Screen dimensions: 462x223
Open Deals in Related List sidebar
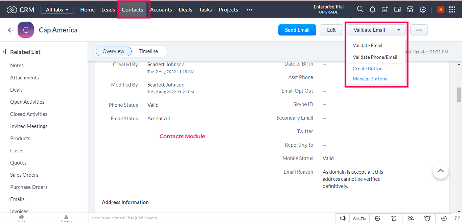pos(16,90)
